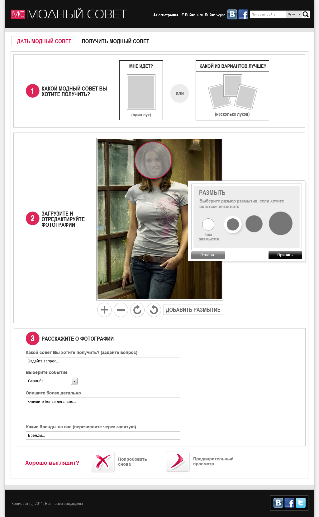Log in via the Facebook icon in header
319x517 pixels.
tap(243, 14)
